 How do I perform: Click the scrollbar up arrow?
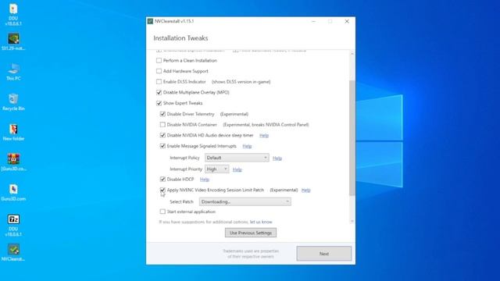(x=352, y=54)
